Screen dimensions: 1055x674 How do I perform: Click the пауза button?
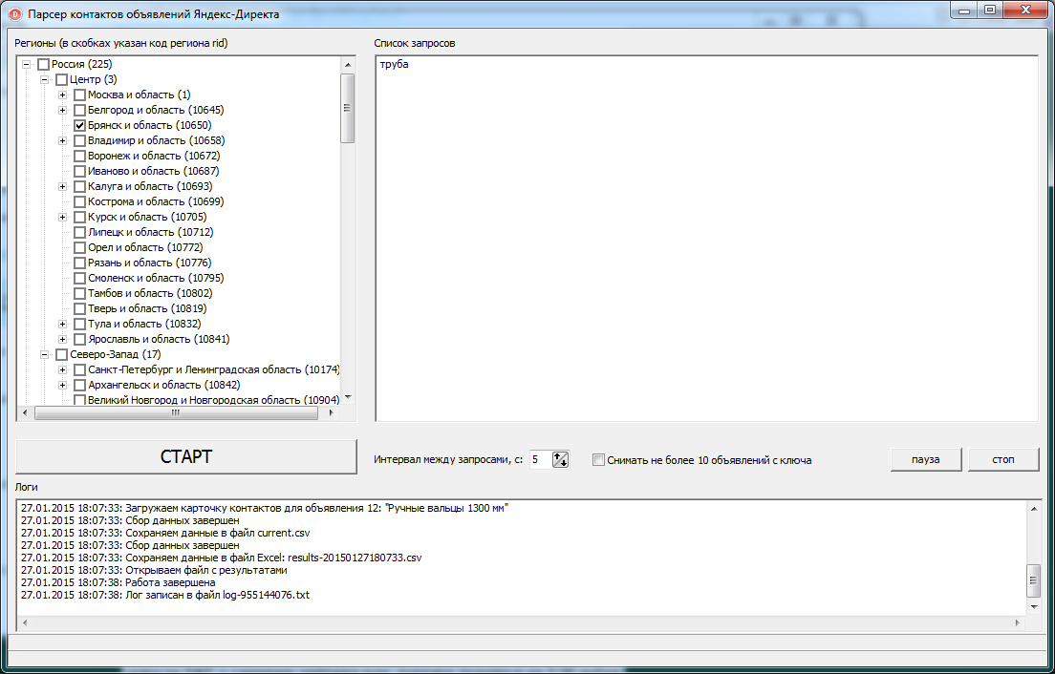[926, 459]
